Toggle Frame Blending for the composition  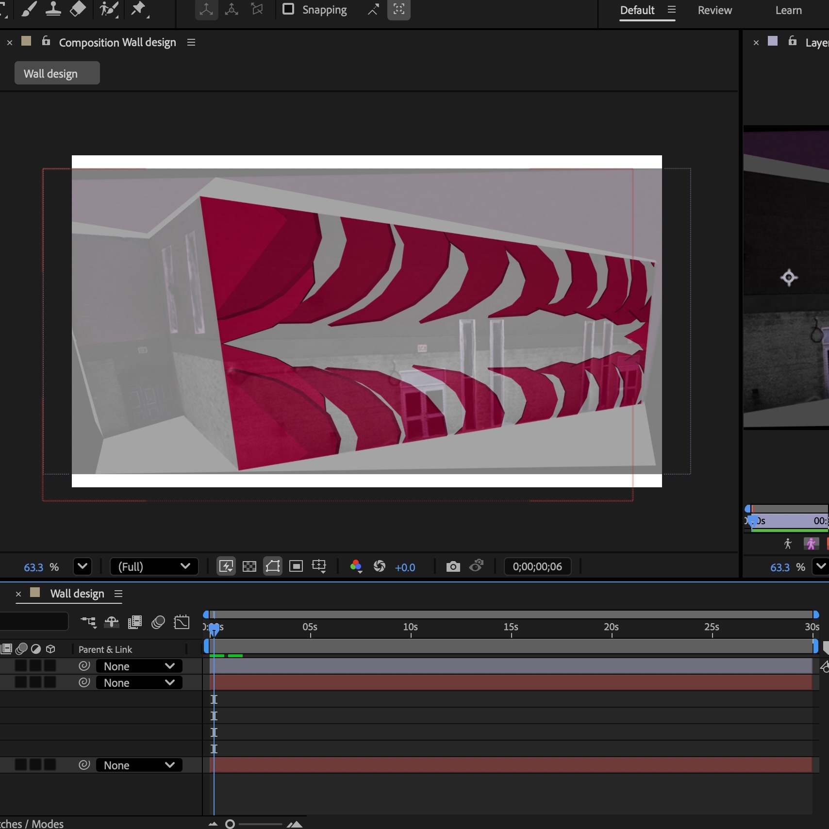point(134,622)
